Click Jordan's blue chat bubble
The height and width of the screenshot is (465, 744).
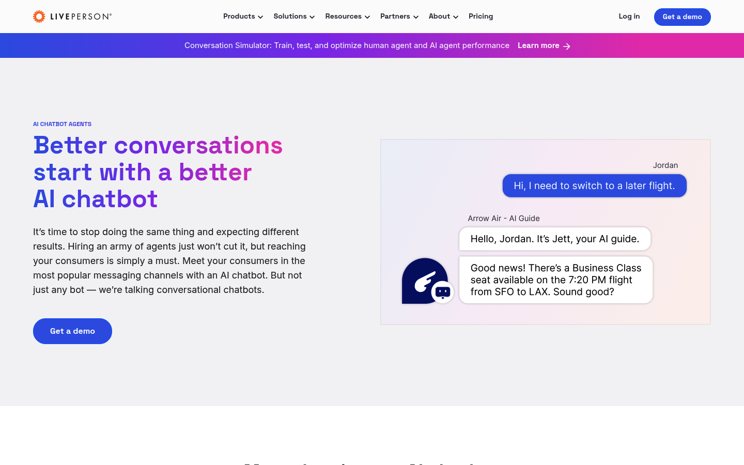[594, 185]
